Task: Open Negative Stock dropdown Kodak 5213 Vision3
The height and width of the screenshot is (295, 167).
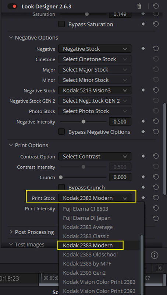Action: (x=95, y=90)
